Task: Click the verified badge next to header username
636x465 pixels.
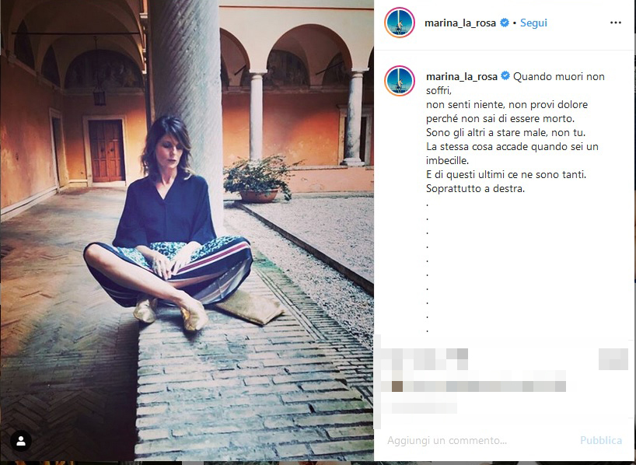Action: 504,23
